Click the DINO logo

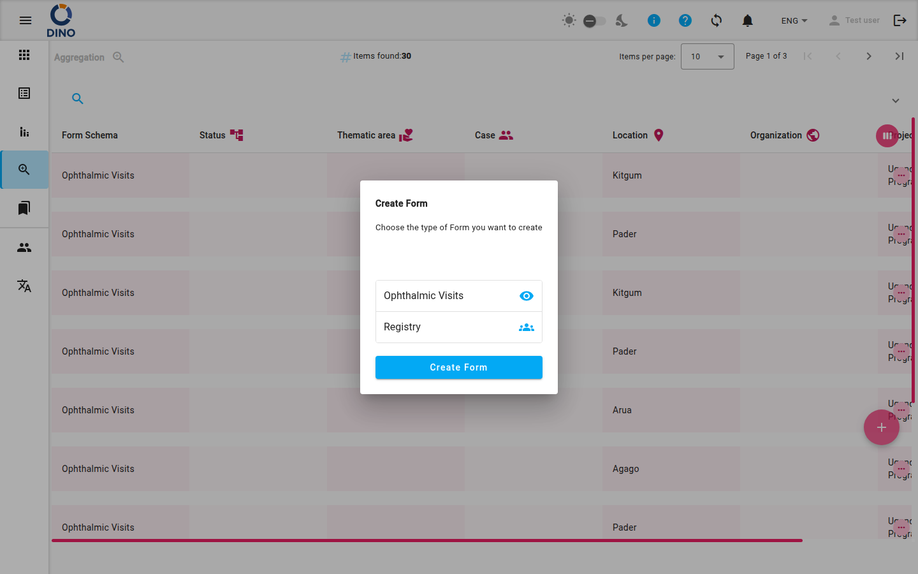(x=61, y=20)
